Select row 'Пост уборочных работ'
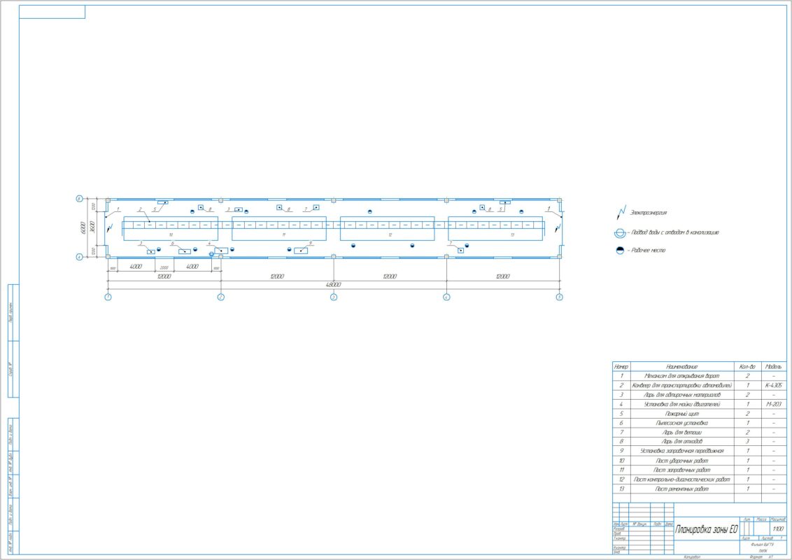This screenshot has height=560, width=792. [700, 461]
